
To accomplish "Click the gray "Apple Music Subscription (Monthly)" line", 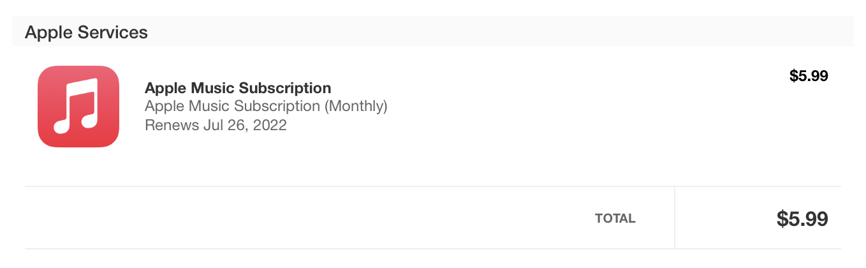I will [x=266, y=106].
